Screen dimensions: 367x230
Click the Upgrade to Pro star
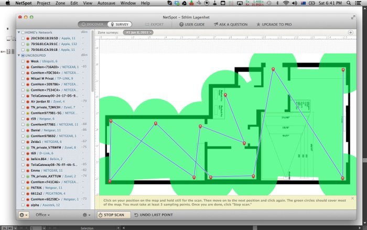coord(258,24)
